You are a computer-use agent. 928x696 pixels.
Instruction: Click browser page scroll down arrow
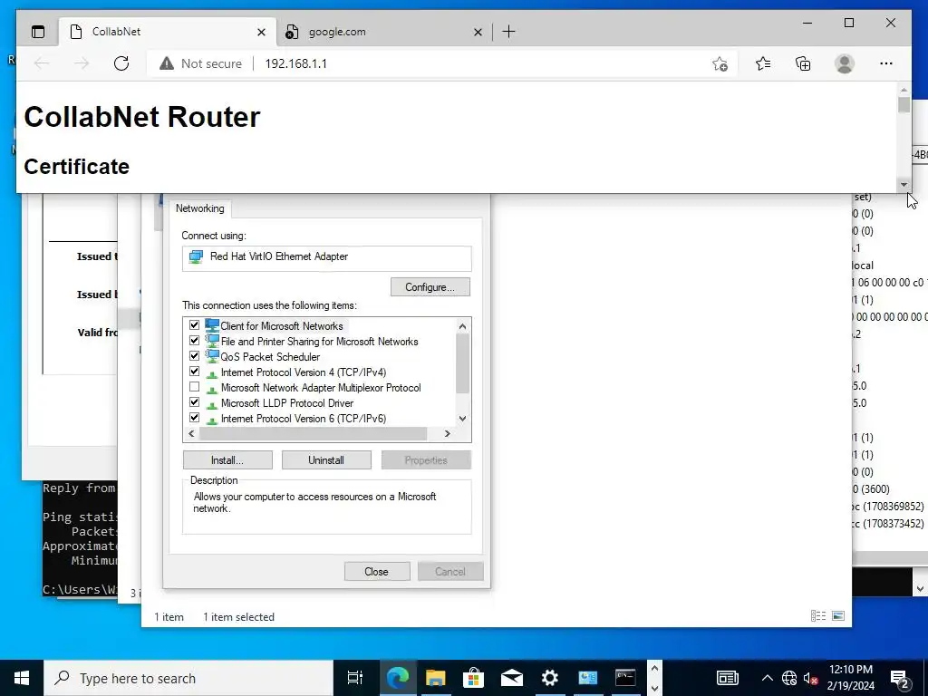[x=904, y=185]
